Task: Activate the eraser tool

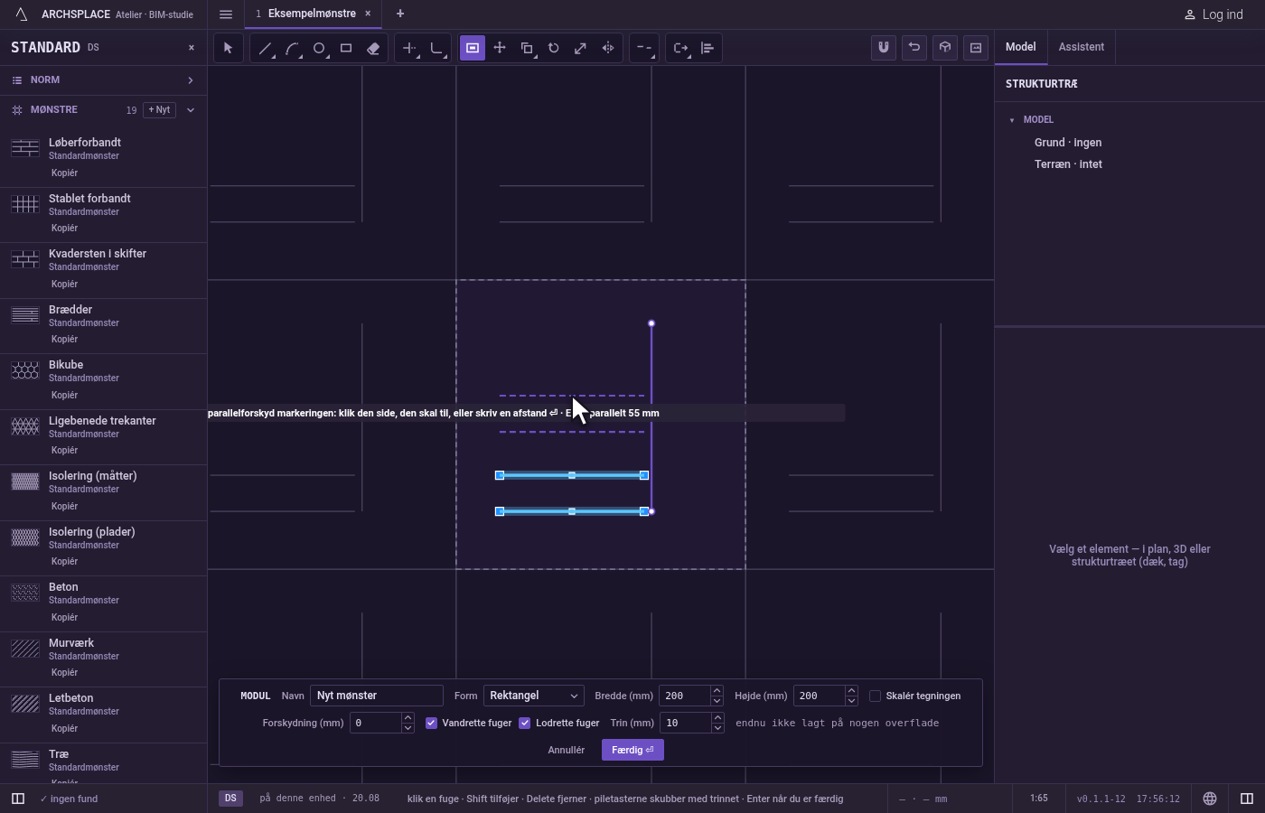Action: [x=373, y=48]
